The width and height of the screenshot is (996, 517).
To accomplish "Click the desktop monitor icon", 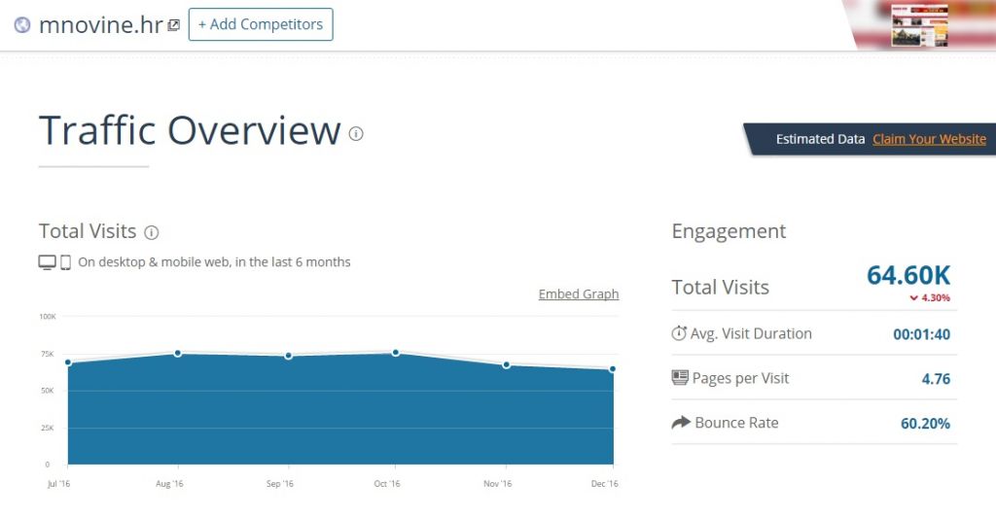I will coord(47,262).
